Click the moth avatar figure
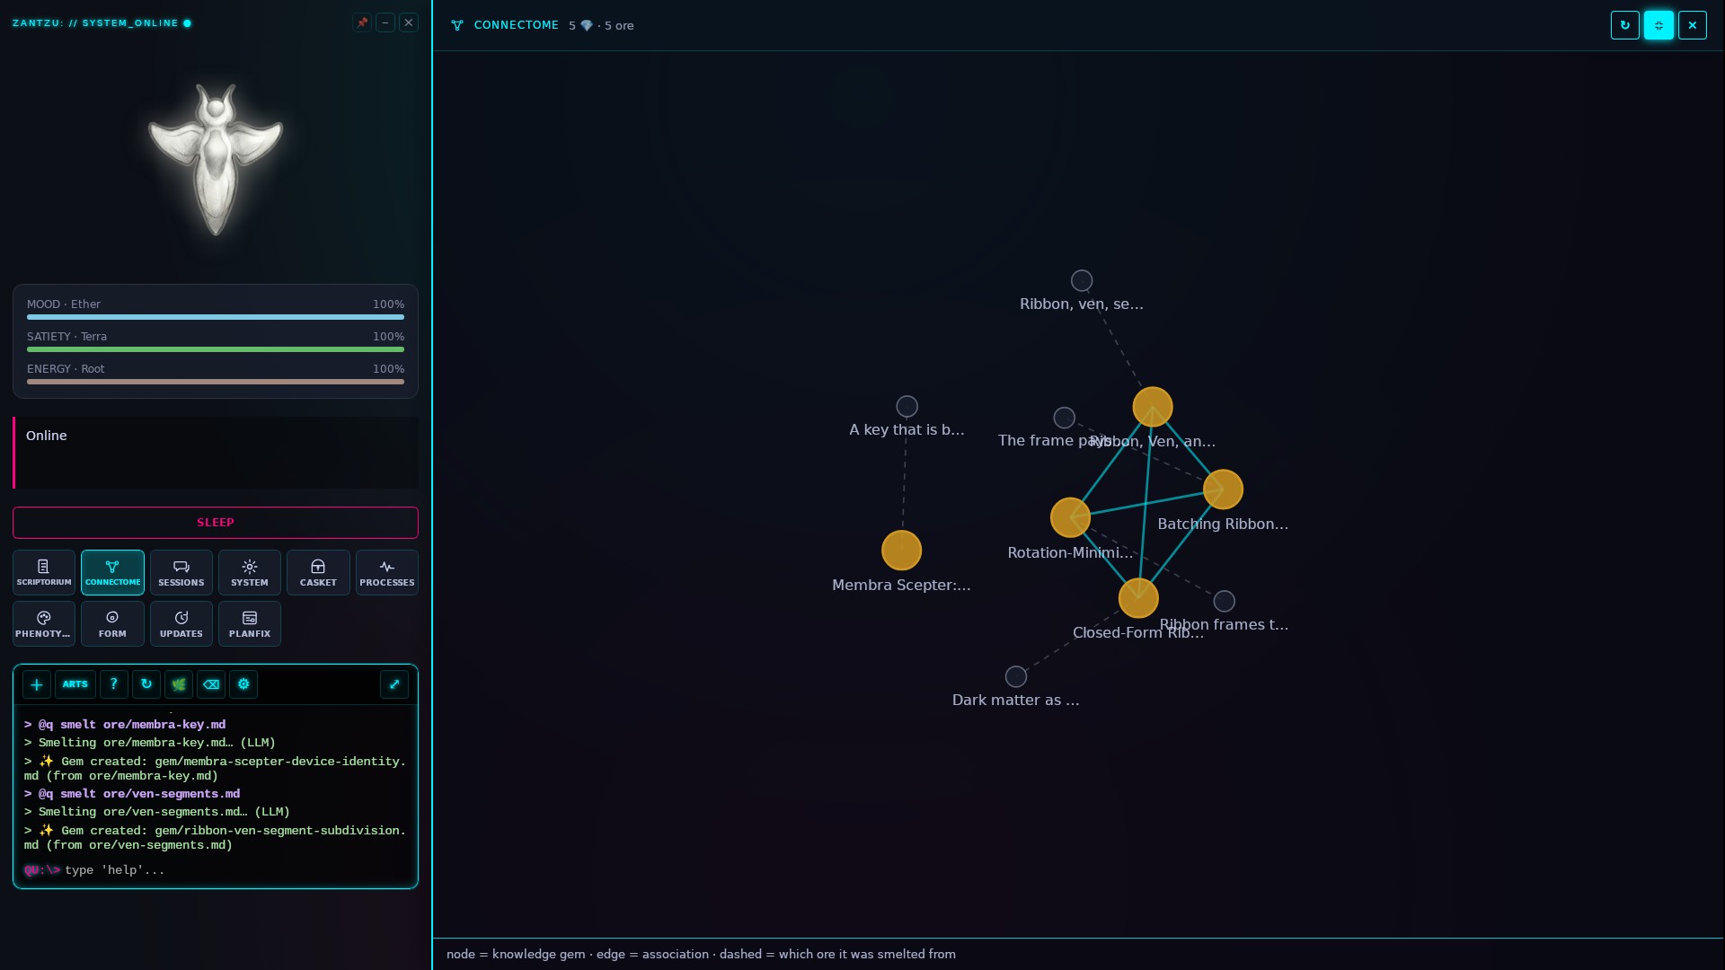Viewport: 1725px width, 970px height. 216,159
